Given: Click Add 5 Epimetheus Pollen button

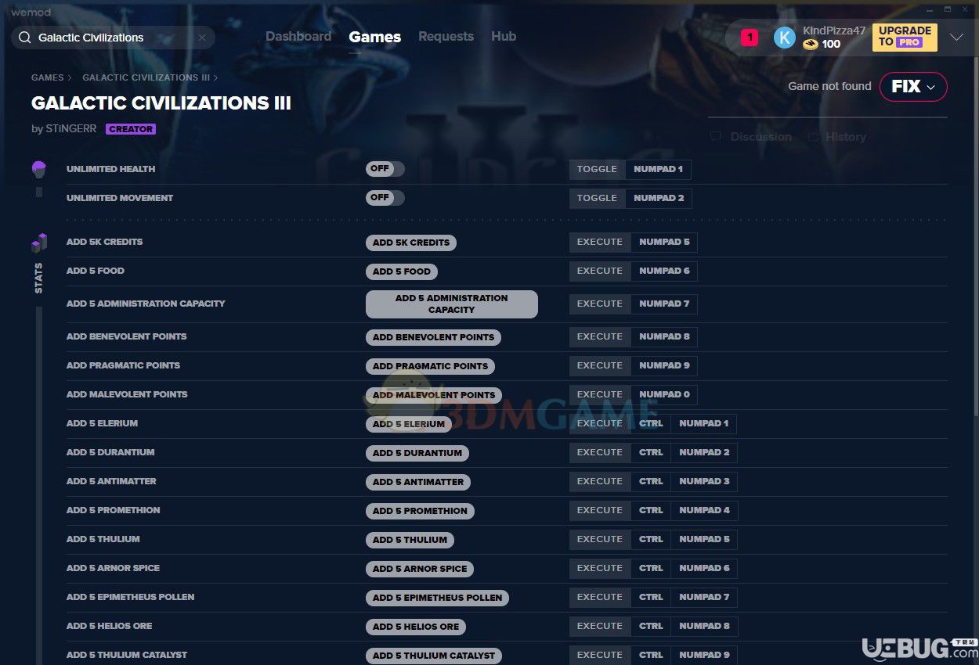Looking at the screenshot, I should (x=437, y=598).
